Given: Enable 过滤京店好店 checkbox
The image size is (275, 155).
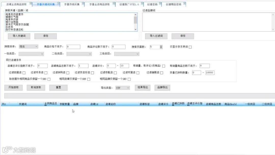Looking at the screenshot, I should (x=92, y=73).
